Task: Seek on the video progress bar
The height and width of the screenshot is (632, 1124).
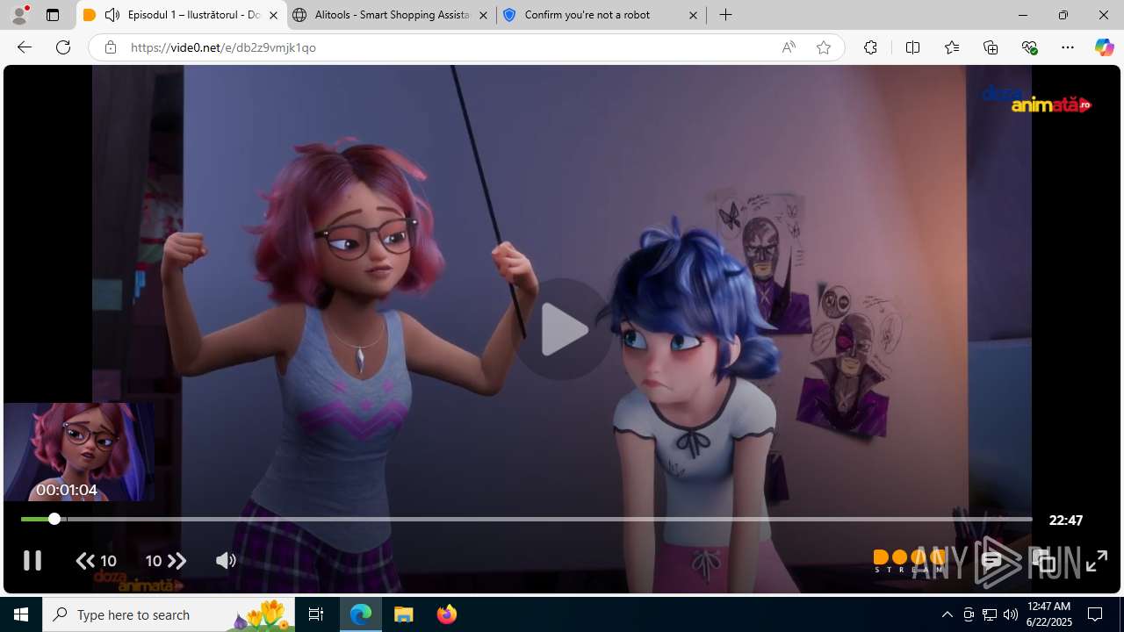Action: tap(527, 520)
